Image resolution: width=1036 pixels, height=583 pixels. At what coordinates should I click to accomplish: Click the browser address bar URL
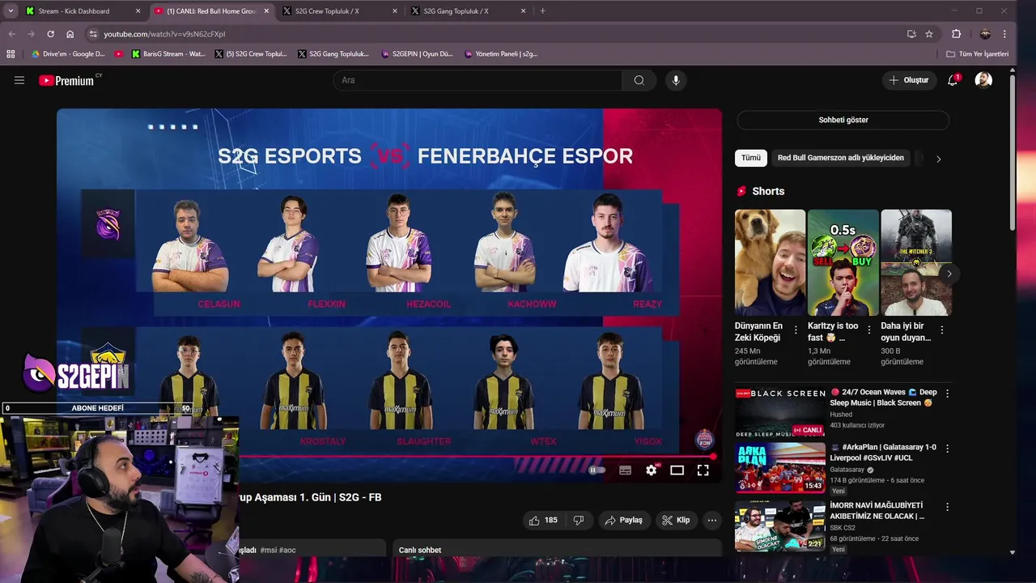(164, 34)
